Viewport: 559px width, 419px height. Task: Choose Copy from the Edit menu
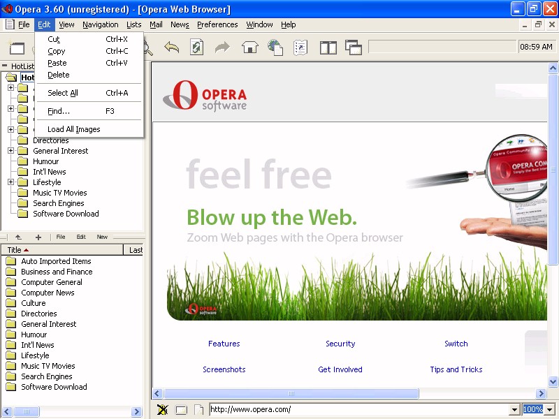[89, 51]
